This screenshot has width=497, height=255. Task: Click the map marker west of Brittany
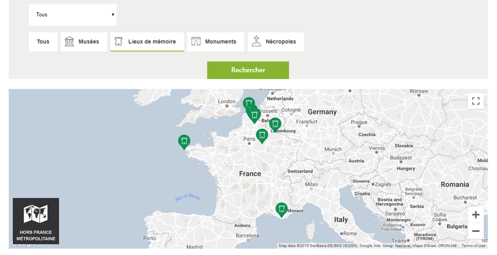184,141
